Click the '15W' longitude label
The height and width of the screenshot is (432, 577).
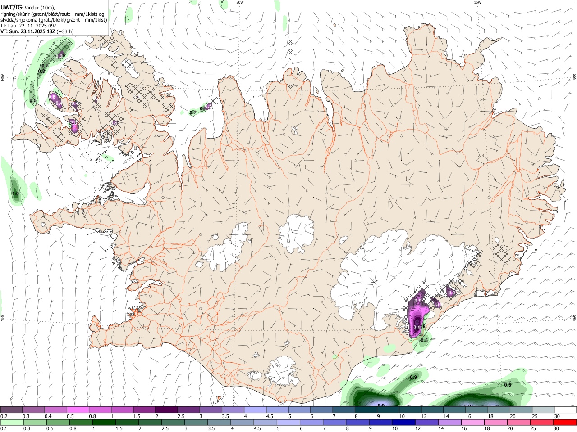point(477,2)
